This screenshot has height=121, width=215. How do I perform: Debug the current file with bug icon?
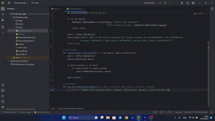tap(165, 3)
